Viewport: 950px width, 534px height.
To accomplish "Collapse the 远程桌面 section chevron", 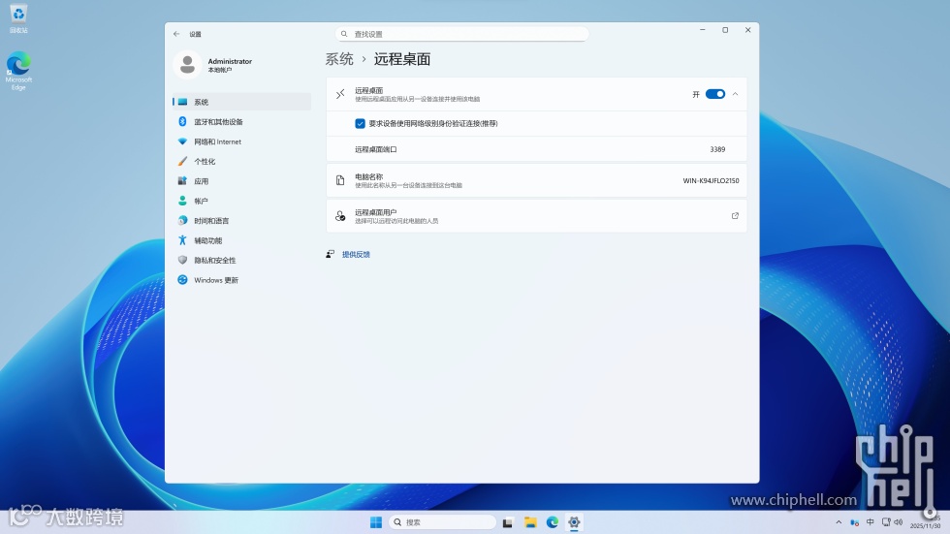I will (735, 94).
